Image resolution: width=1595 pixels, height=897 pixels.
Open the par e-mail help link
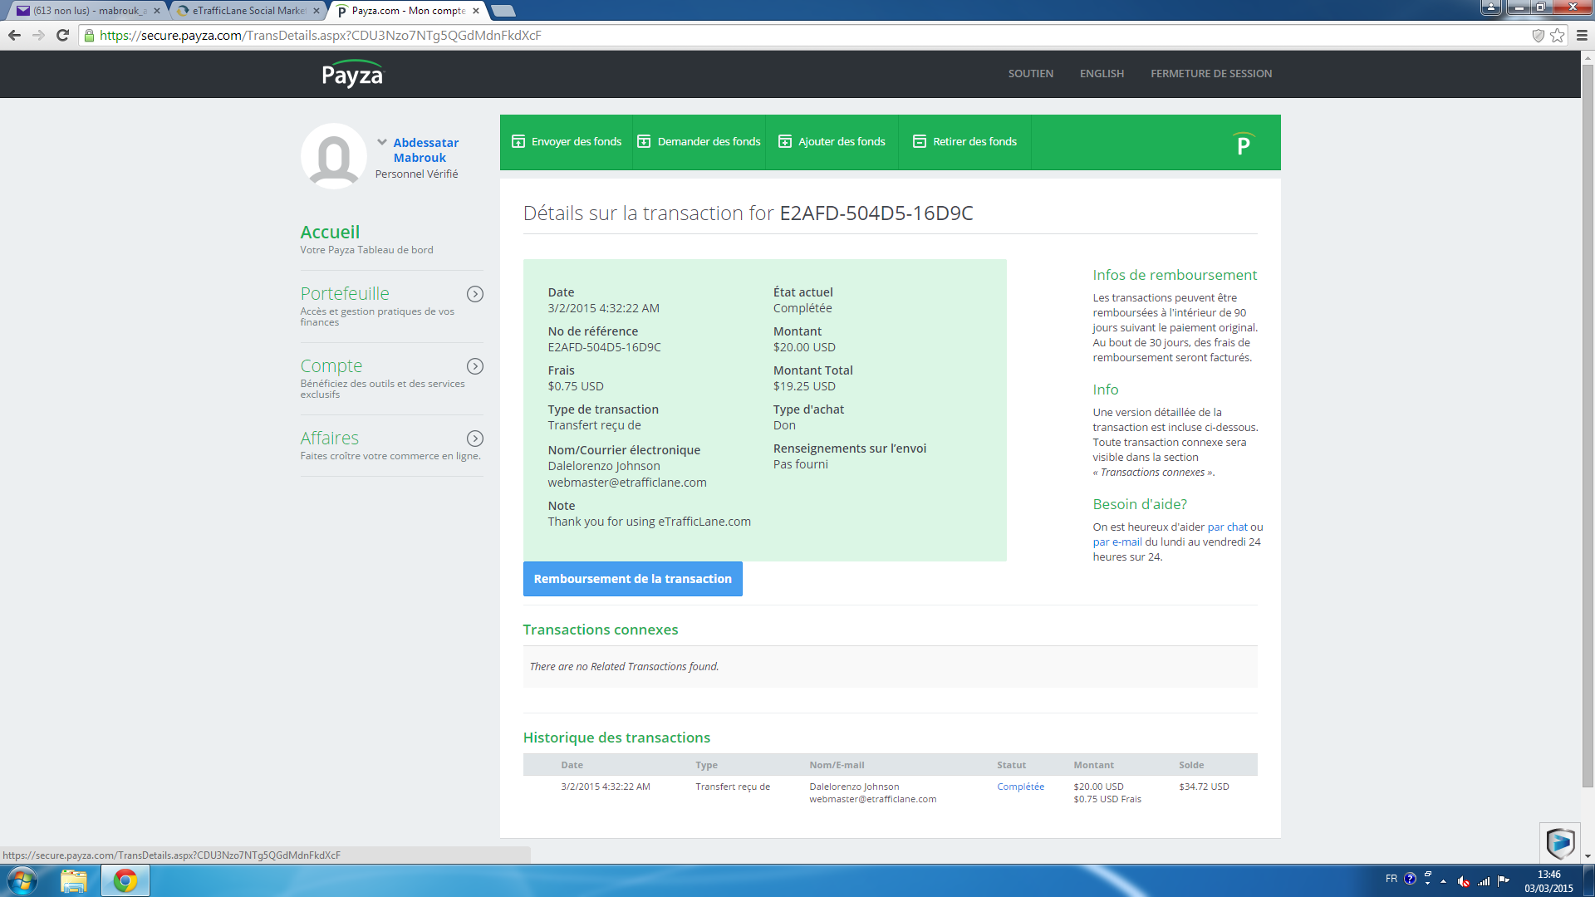(x=1117, y=542)
